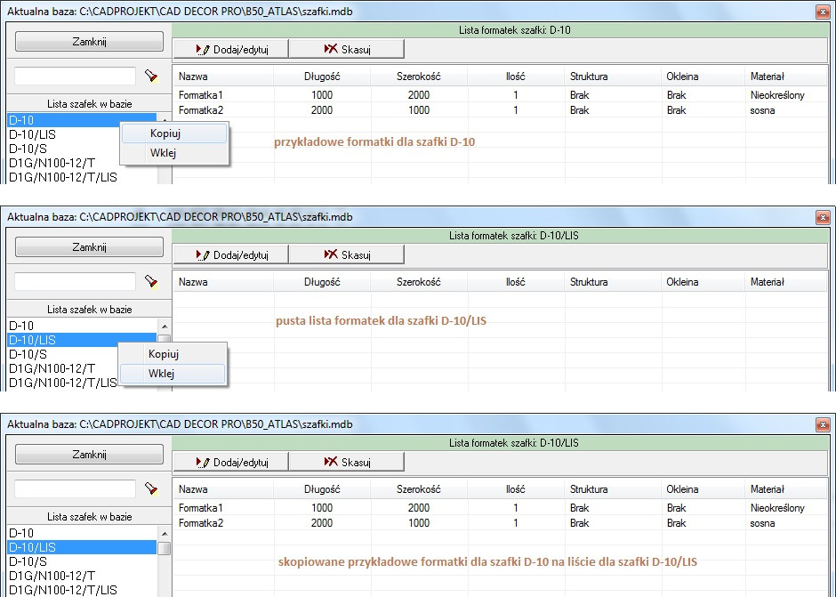Click Zamknij button in the bottom window
The width and height of the screenshot is (836, 597).
[89, 455]
